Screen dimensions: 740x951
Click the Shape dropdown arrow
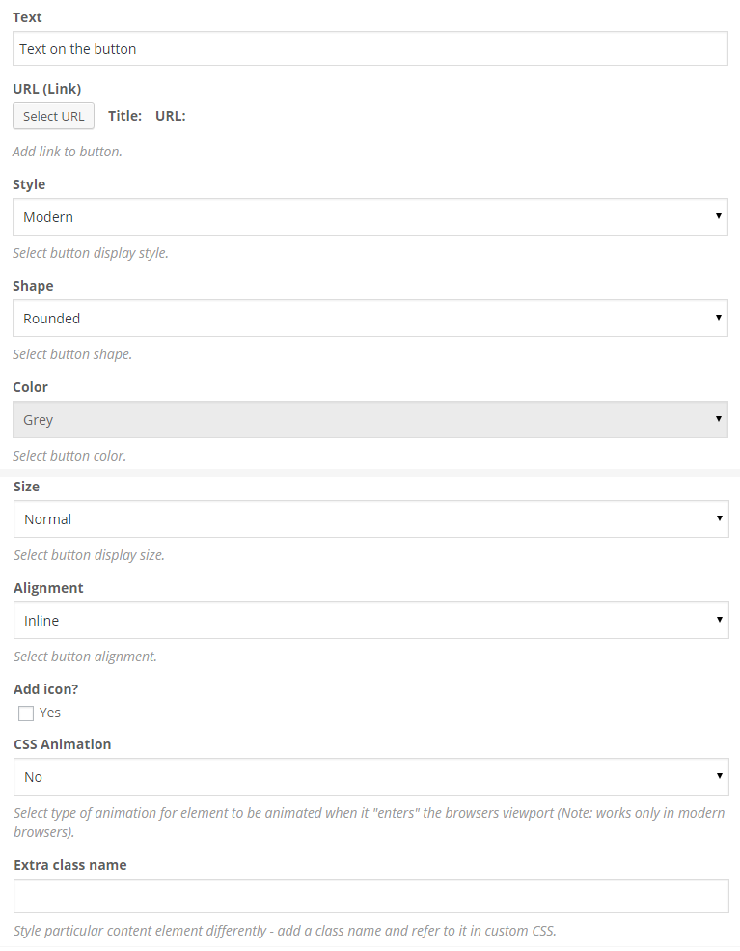pyautogui.click(x=719, y=317)
